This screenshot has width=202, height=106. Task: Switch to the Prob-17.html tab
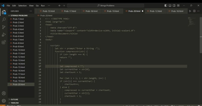pos(70,11)
